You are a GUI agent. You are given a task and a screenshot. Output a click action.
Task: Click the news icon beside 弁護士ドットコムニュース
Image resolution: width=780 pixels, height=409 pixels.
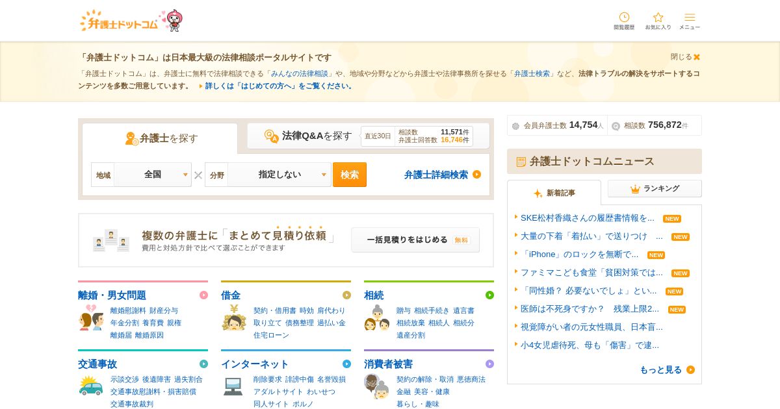pyautogui.click(x=521, y=162)
